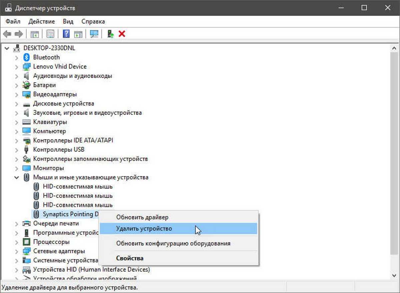Choose Удалить устройство from the context menu
The width and height of the screenshot is (400, 293).
click(x=144, y=229)
